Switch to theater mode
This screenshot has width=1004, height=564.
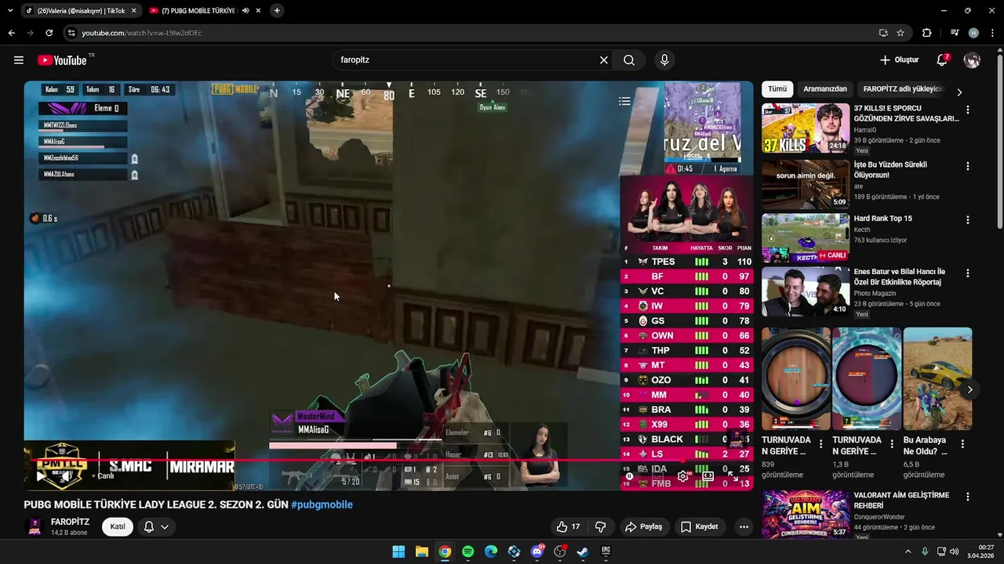(x=708, y=475)
